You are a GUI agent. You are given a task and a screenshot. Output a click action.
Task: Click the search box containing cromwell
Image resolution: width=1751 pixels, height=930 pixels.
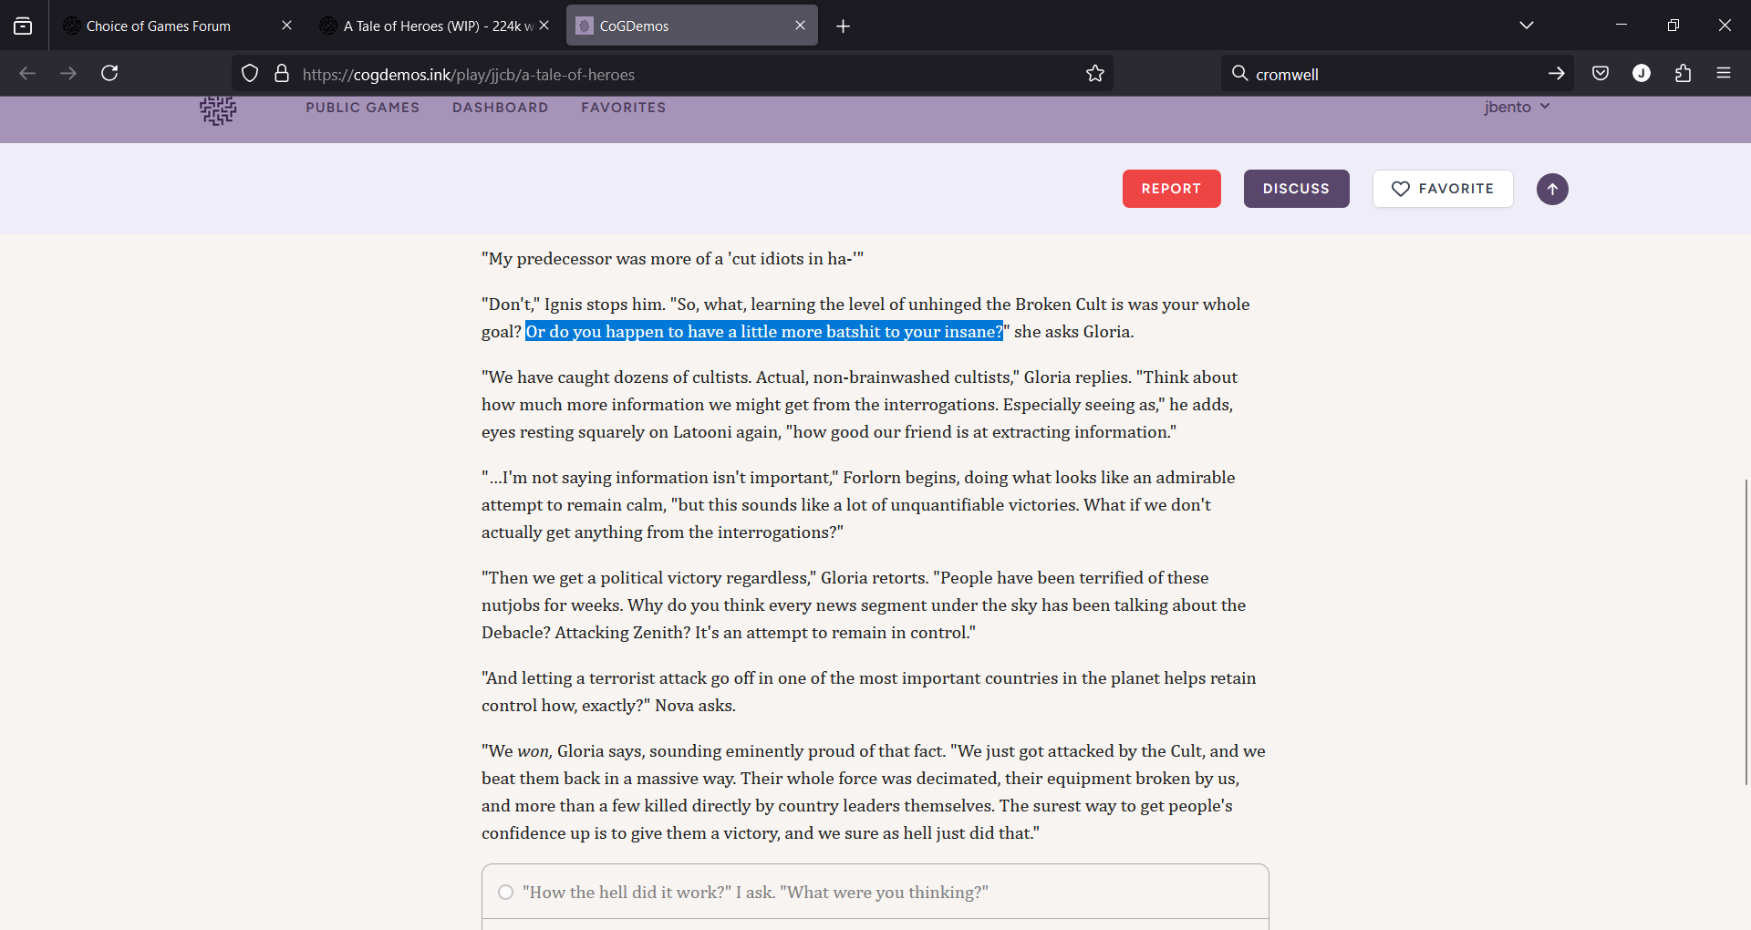pos(1395,75)
